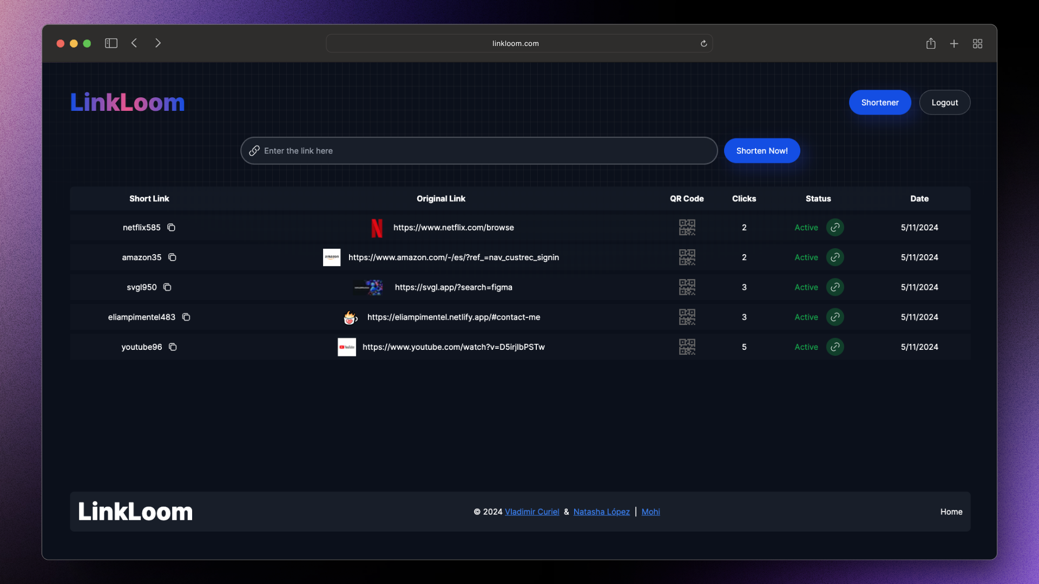Viewport: 1039px width, 584px height.
Task: Copy the youtube96 short link
Action: 173,347
